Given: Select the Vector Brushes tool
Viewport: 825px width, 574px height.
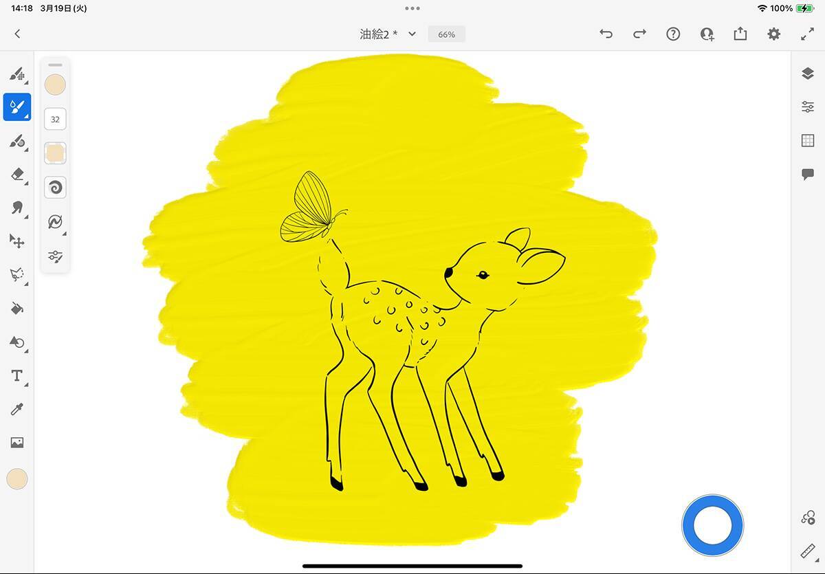Looking at the screenshot, I should coord(17,141).
